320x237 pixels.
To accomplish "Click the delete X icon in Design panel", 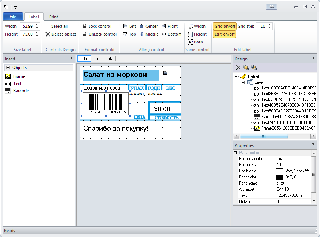I will 238,68.
